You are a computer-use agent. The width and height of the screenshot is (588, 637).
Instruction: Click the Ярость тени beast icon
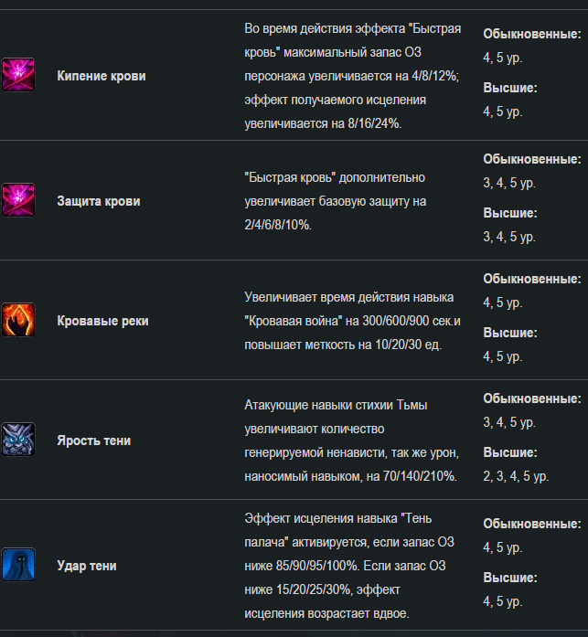coord(18,440)
